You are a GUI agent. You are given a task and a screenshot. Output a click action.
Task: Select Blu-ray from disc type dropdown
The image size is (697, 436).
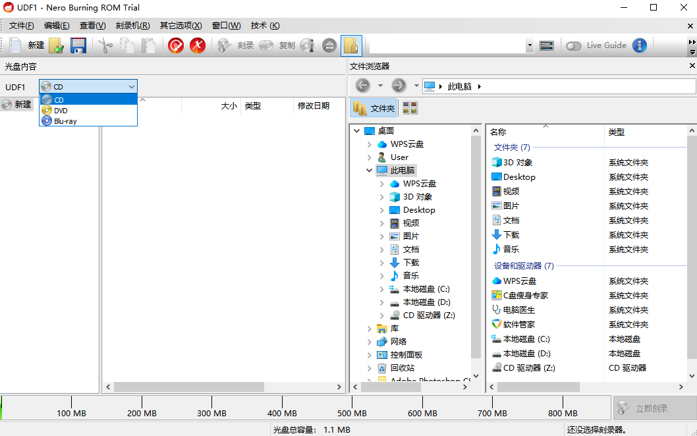tap(65, 121)
